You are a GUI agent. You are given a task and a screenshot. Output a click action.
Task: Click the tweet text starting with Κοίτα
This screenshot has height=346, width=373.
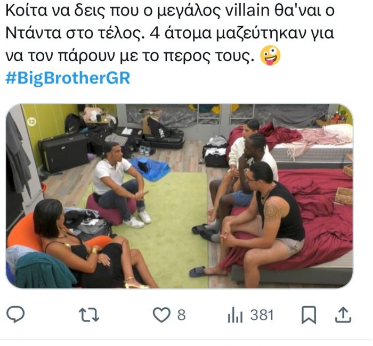point(170,33)
